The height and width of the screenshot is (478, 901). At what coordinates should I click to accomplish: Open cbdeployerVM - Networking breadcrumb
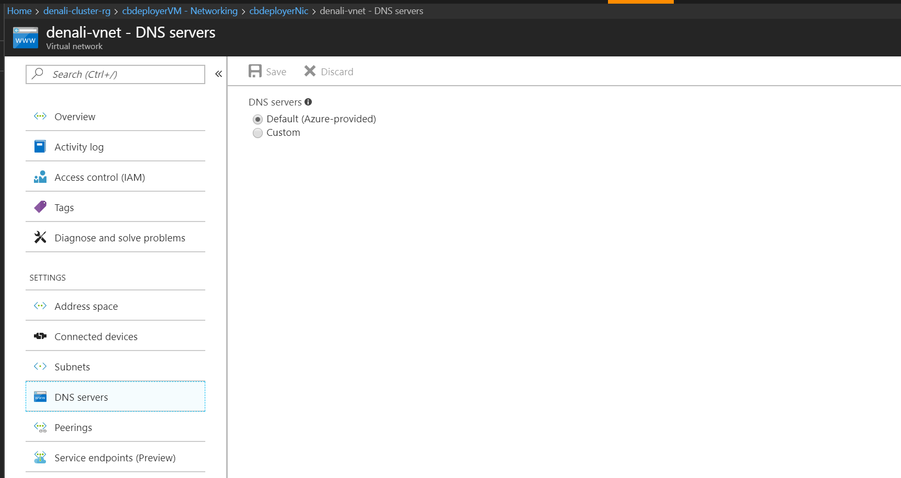(x=180, y=11)
